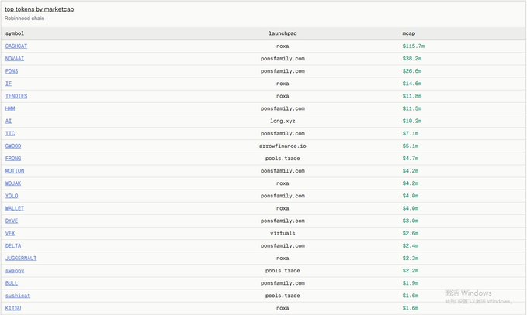The width and height of the screenshot is (527, 315).
Task: Open the TTC token link
Action: tap(10, 133)
